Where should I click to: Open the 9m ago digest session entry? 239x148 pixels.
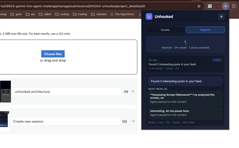tap(185, 64)
